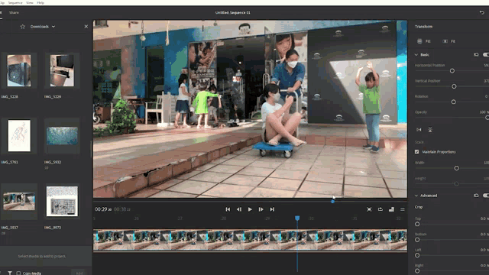Click the current timecode 00:29
Viewport: 489px width, 275px height.
tap(103, 209)
